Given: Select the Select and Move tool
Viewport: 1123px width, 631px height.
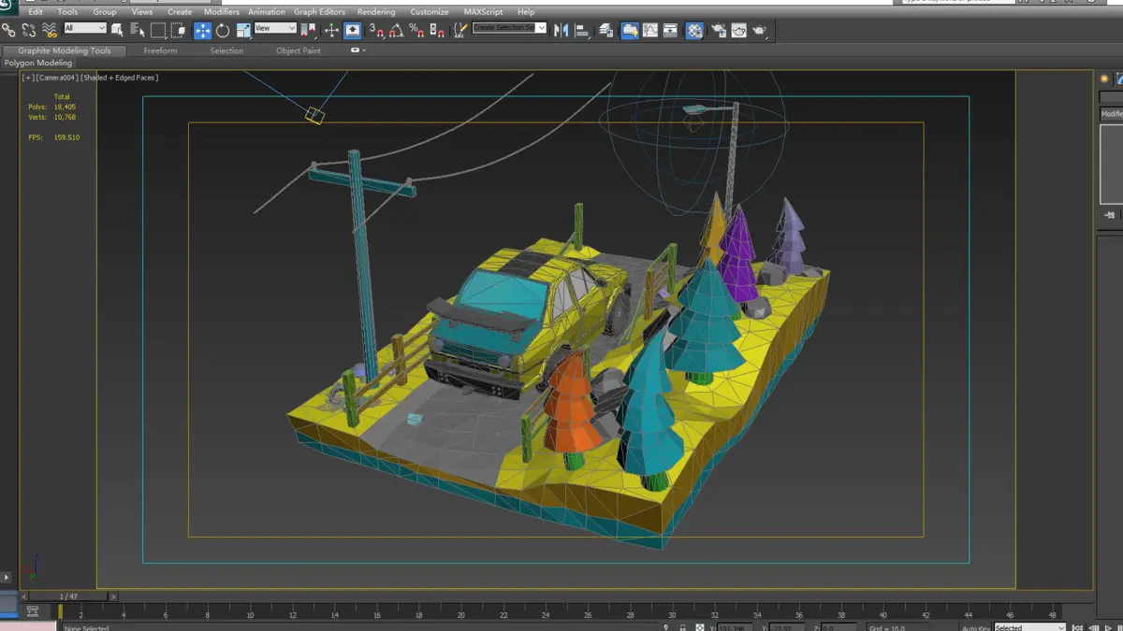Looking at the screenshot, I should [202, 31].
